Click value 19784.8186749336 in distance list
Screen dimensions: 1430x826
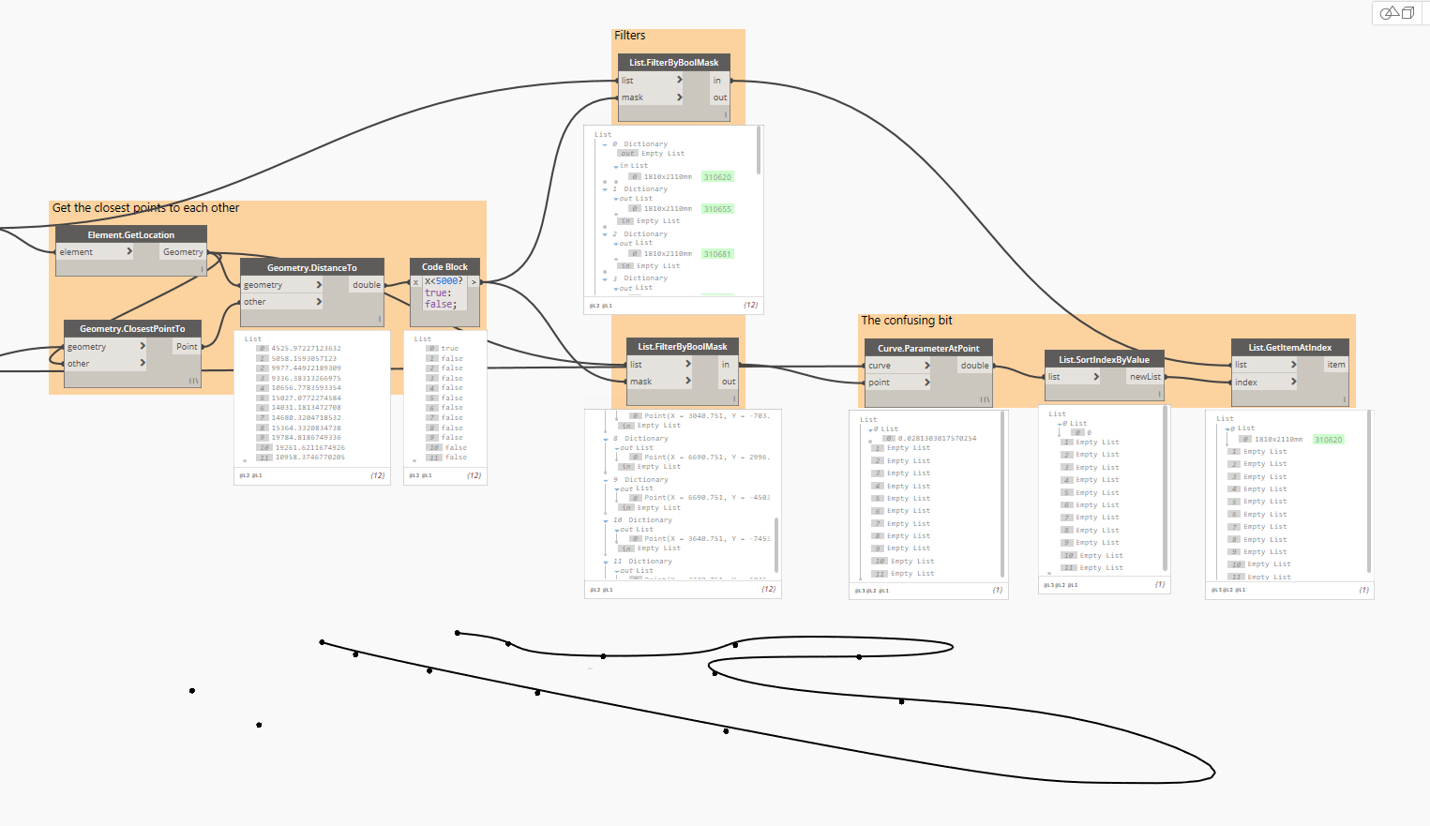[306, 438]
